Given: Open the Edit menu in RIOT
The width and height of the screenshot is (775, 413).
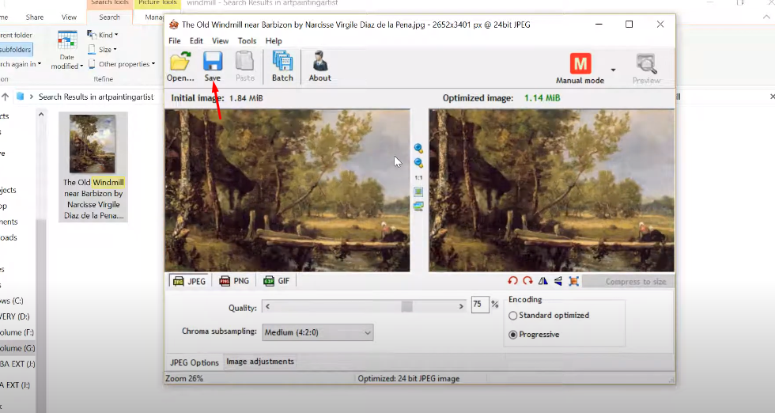Looking at the screenshot, I should coord(196,40).
